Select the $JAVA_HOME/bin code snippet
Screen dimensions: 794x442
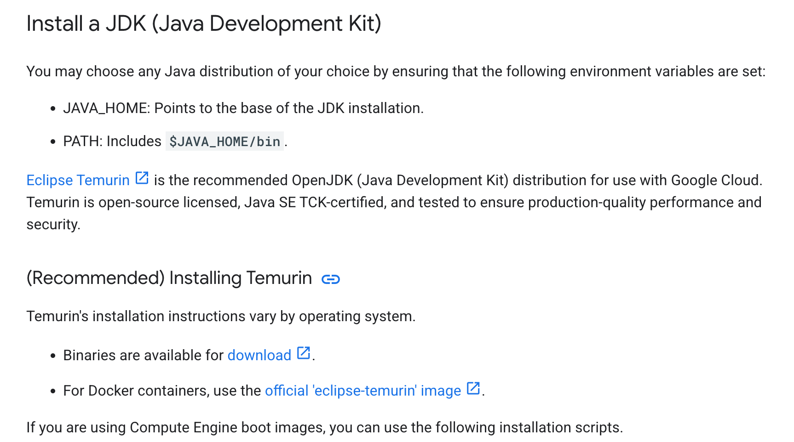[x=224, y=141]
